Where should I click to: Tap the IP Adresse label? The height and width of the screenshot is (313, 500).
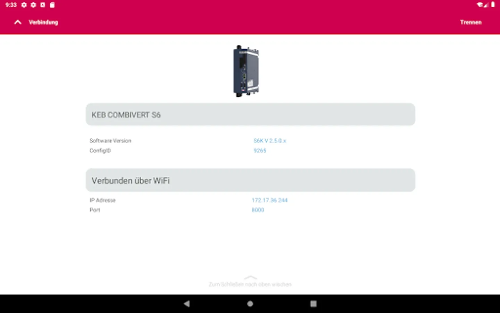(102, 200)
